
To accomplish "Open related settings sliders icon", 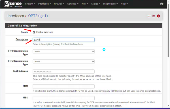I will (149, 16).
